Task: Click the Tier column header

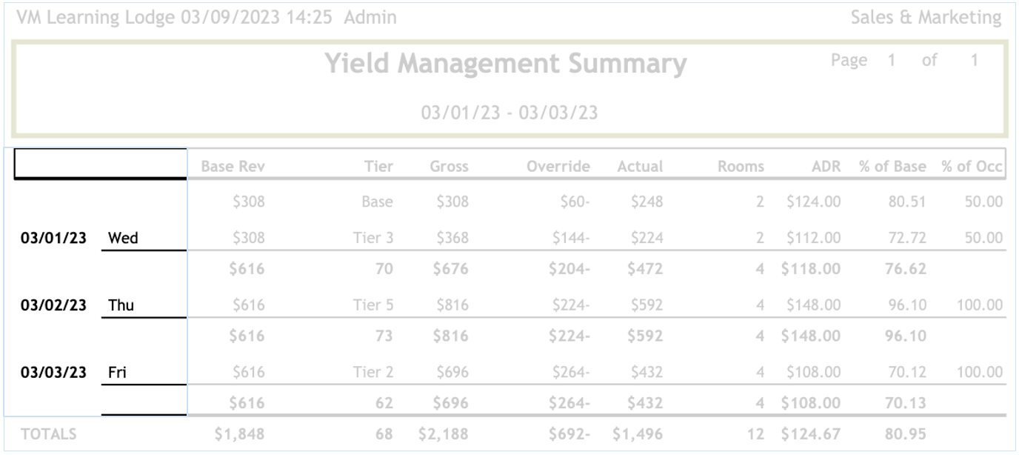Action: [x=379, y=167]
